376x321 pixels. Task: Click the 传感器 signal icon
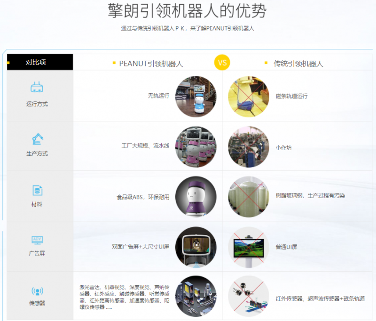pyautogui.click(x=37, y=291)
